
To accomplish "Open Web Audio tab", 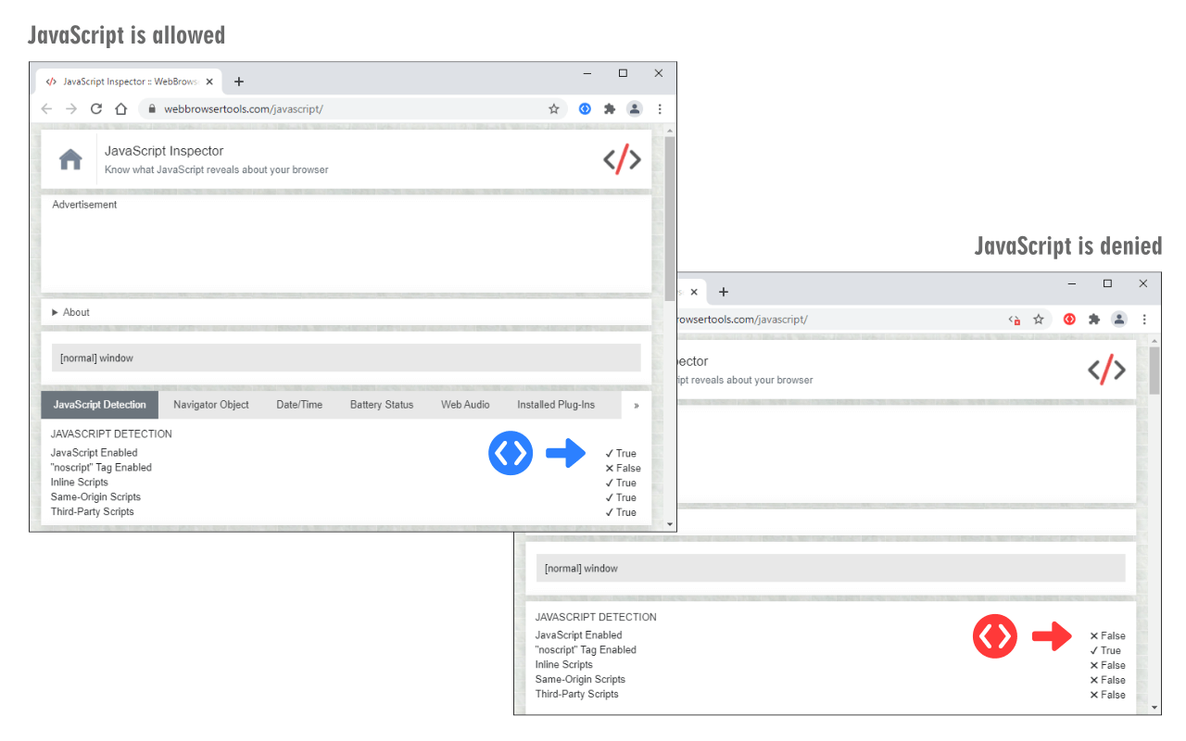I will [x=465, y=405].
